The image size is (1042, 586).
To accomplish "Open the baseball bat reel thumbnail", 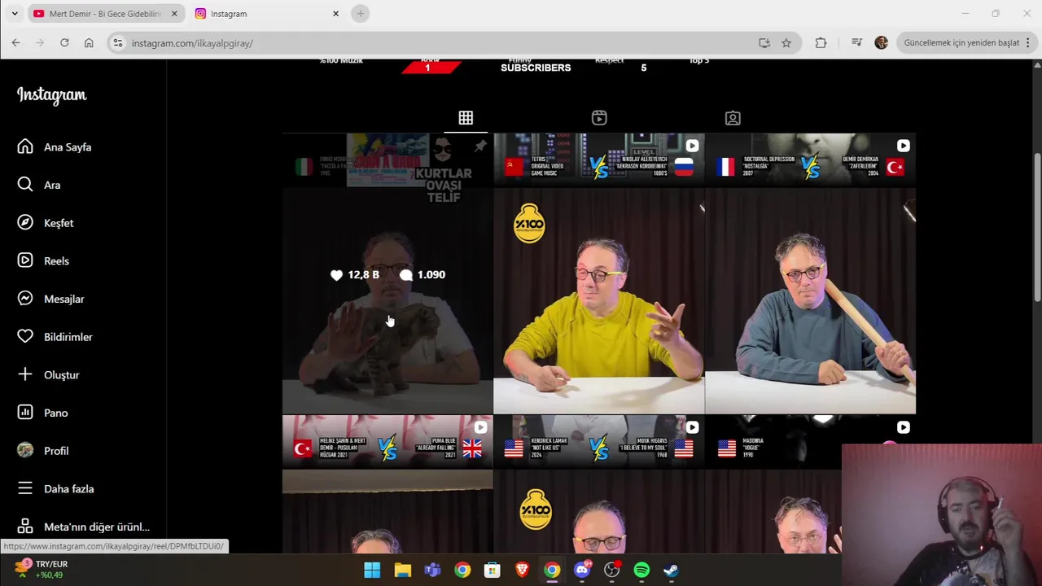I will [x=810, y=274].
